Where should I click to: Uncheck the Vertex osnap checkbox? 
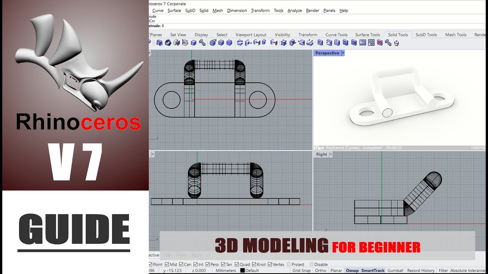click(x=270, y=264)
